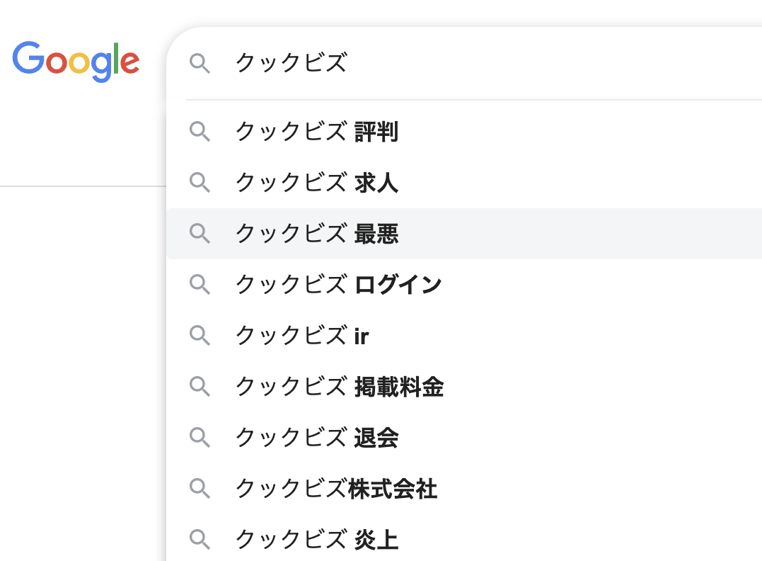Image resolution: width=762 pixels, height=561 pixels.
Task: Click the magnifier icon beside クックビズ 評判
Action: [200, 132]
